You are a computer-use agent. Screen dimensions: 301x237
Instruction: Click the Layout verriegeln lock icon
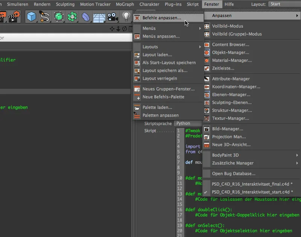click(x=137, y=79)
